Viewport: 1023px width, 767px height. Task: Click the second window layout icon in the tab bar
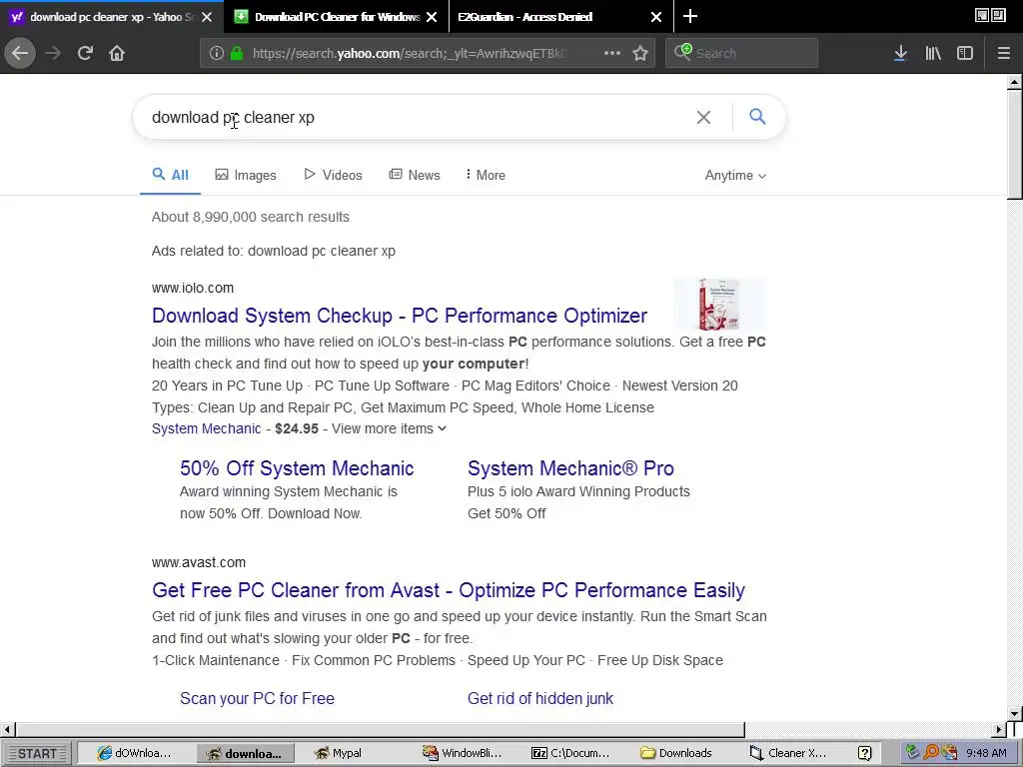999,16
